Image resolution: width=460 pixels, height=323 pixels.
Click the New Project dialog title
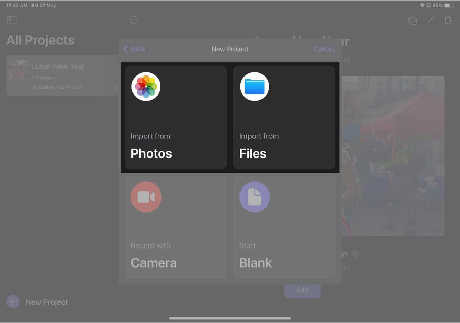(x=230, y=49)
